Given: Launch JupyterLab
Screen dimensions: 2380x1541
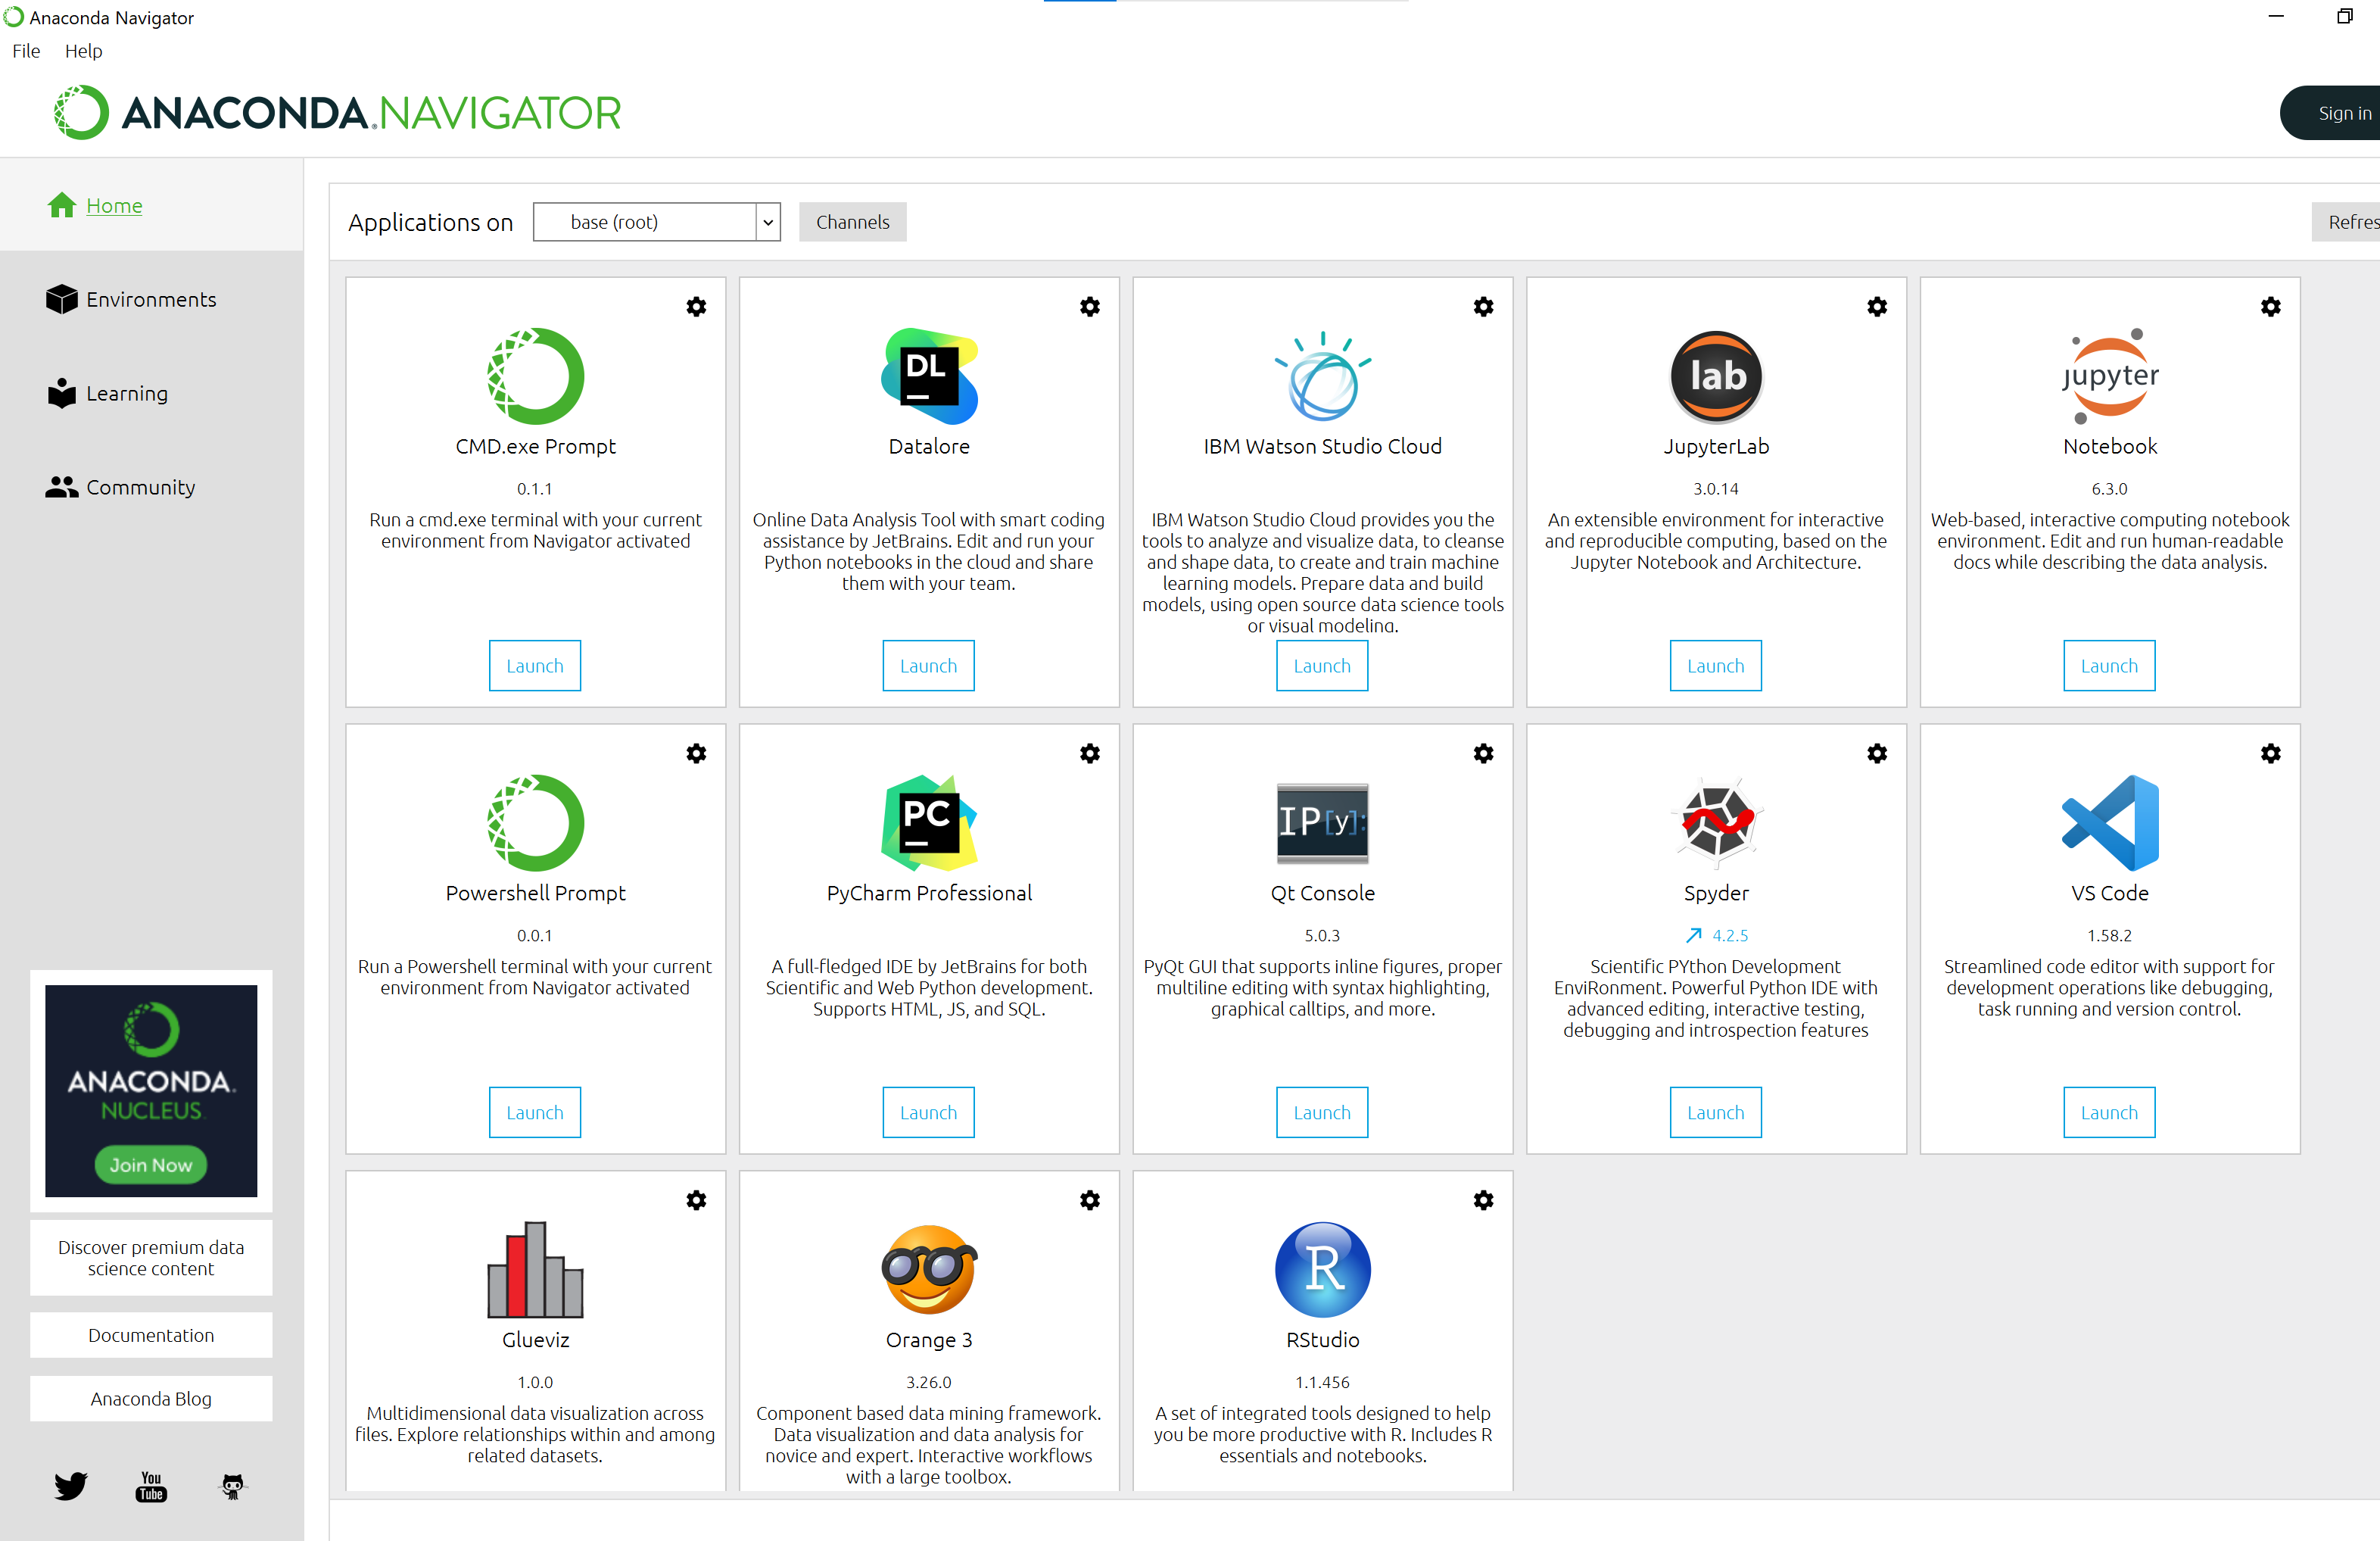Looking at the screenshot, I should pyautogui.click(x=1716, y=666).
